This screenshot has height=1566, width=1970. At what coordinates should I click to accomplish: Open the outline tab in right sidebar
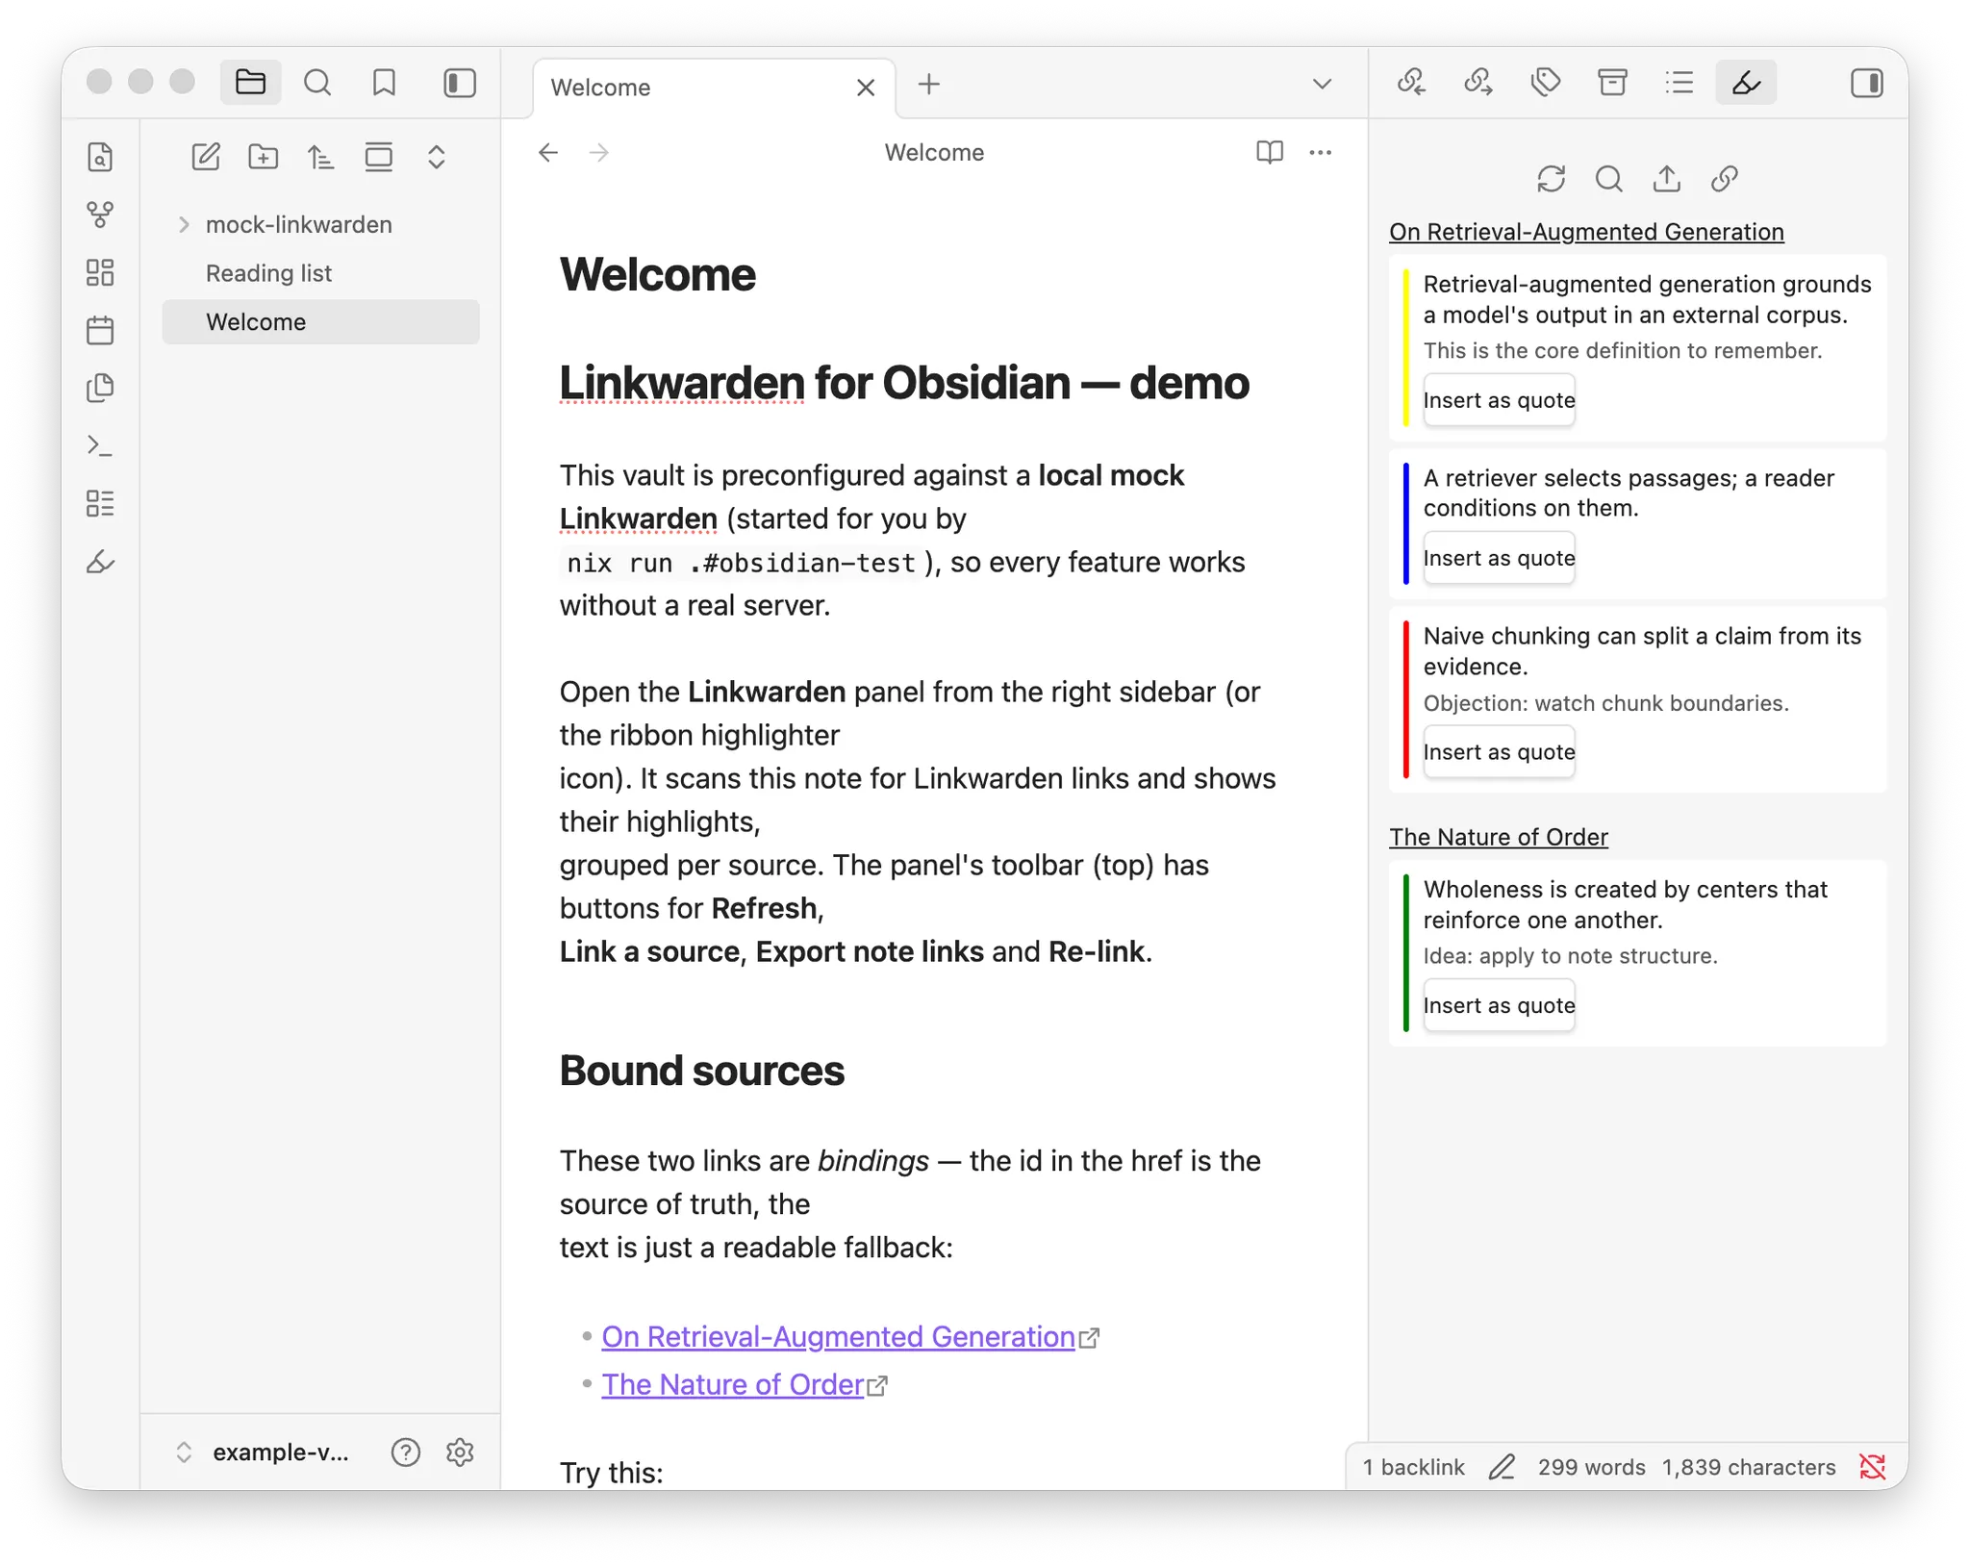pyautogui.click(x=1680, y=83)
